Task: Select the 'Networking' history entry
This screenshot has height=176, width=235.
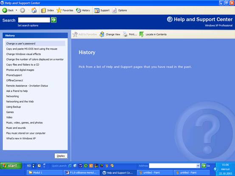Action: coord(12,96)
